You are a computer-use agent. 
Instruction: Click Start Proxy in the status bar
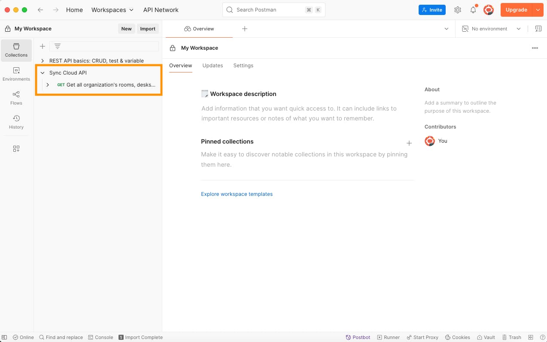tap(422, 337)
